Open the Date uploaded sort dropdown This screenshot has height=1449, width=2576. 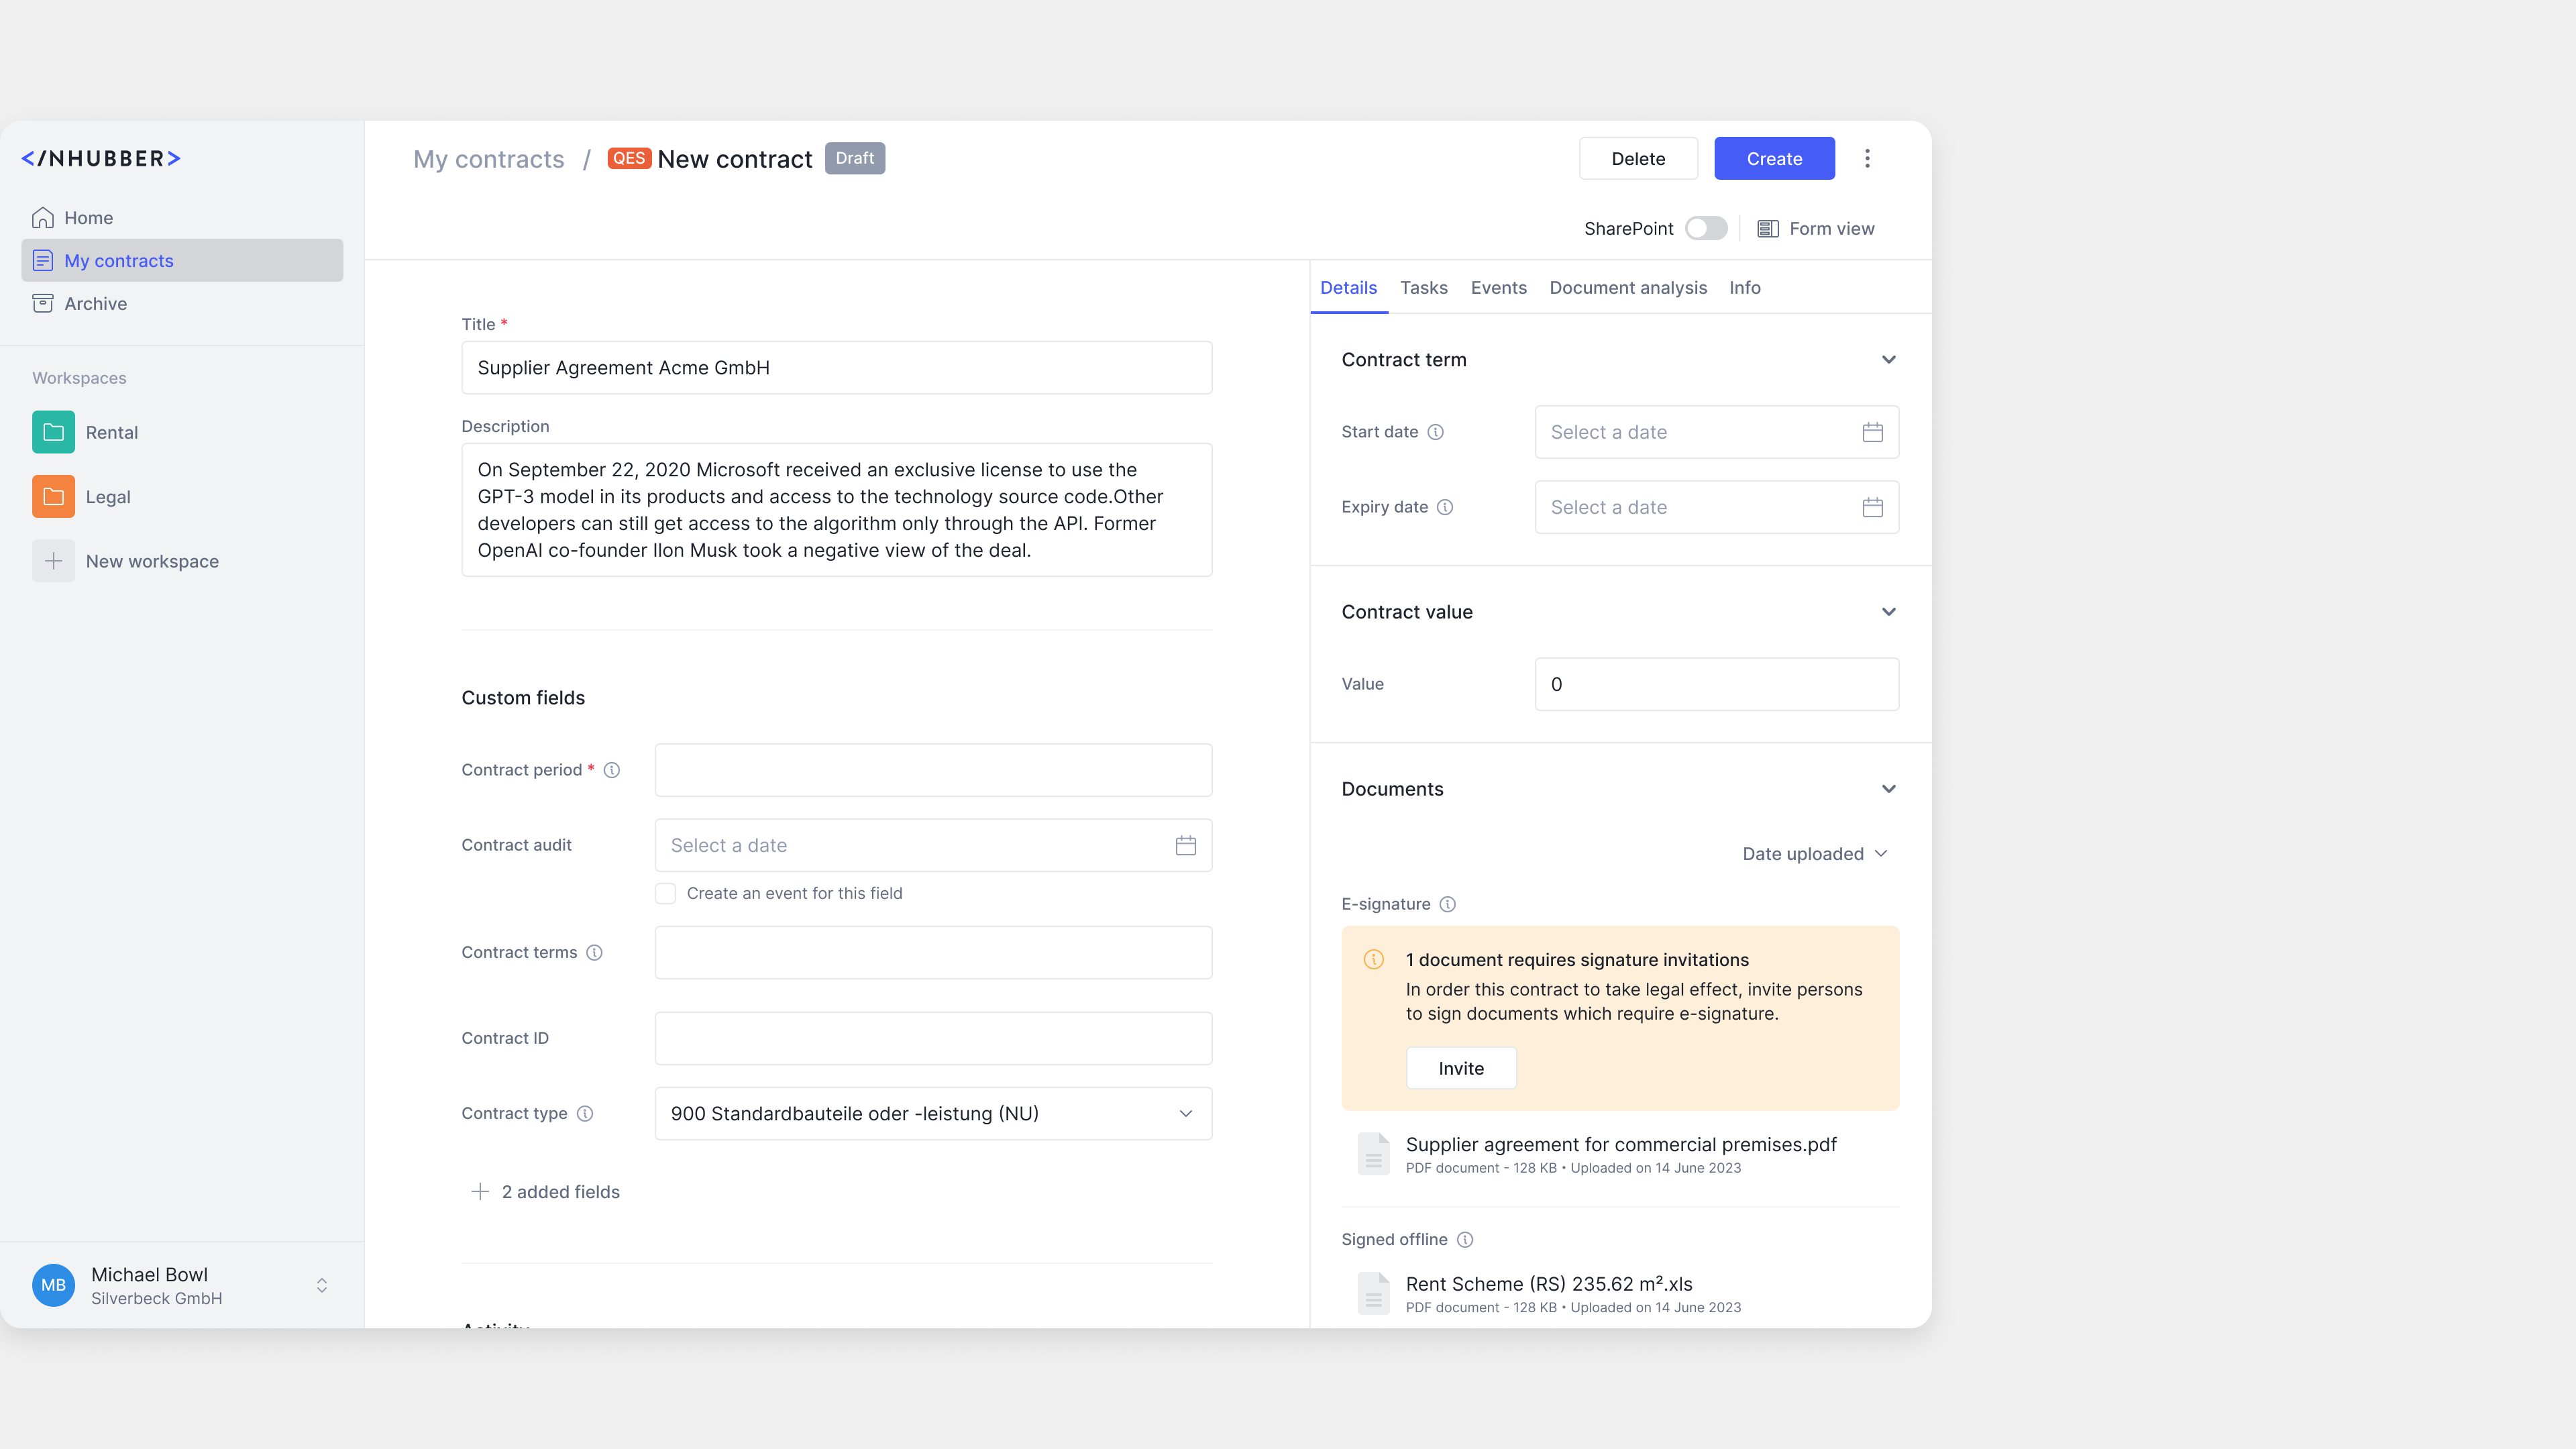coord(1814,854)
